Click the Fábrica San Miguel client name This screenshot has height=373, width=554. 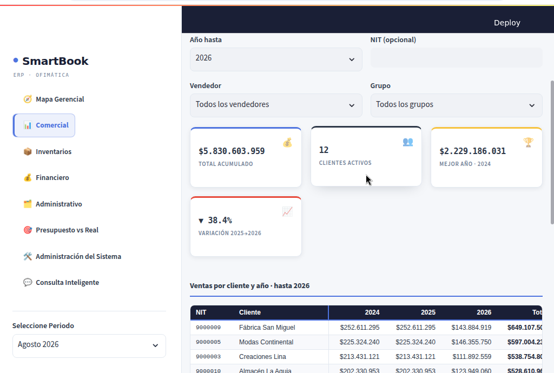[267, 328]
